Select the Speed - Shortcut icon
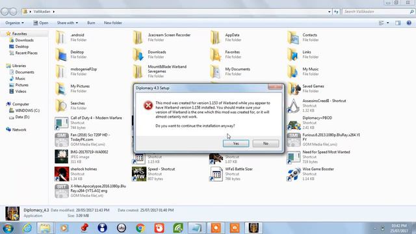 pos(138,174)
